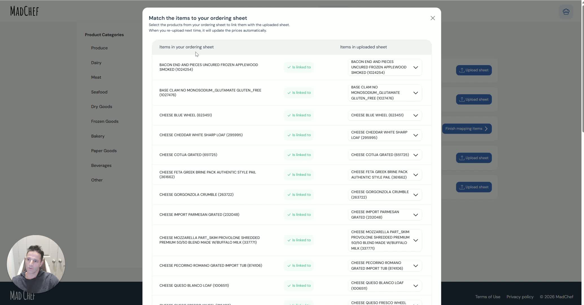Select the Produce category
This screenshot has height=305, width=584.
point(99,48)
